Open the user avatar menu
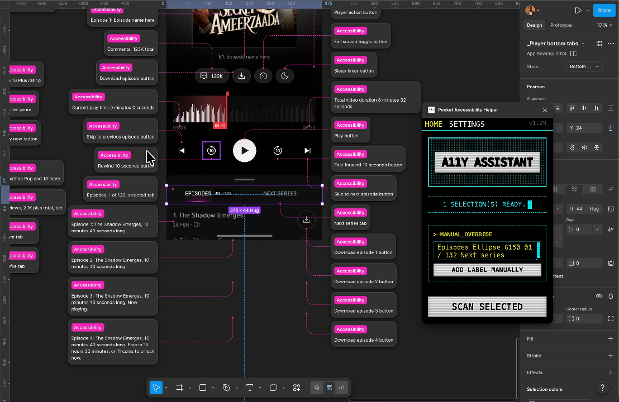Screen dimensions: 619x402 532,10
